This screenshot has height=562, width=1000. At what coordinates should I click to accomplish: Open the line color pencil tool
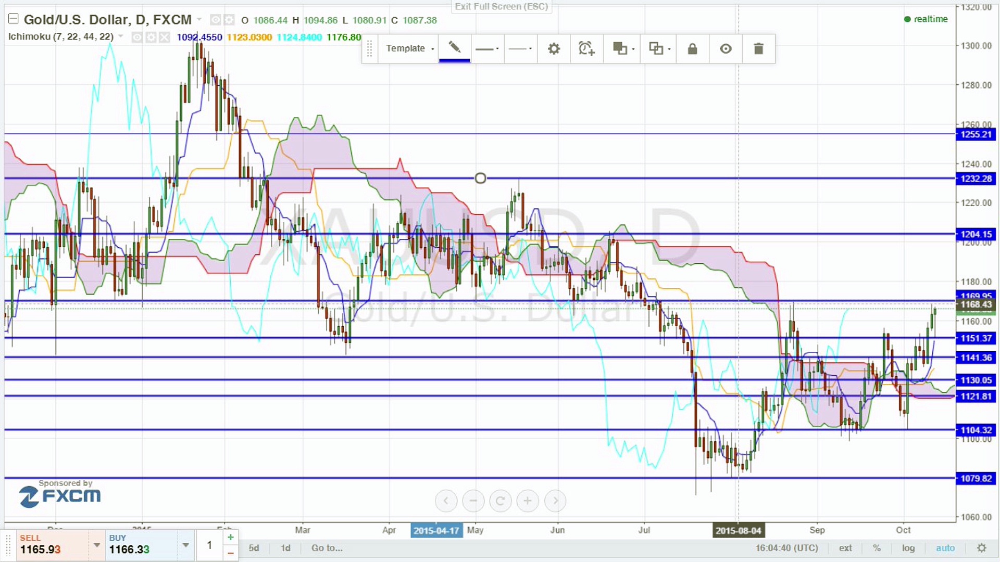[x=454, y=48]
